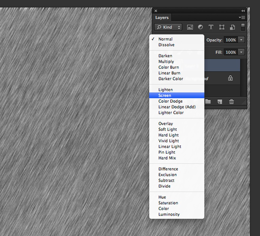Pick Overlay from blend mode list
Screen dimensions: 260x236
[165, 124]
